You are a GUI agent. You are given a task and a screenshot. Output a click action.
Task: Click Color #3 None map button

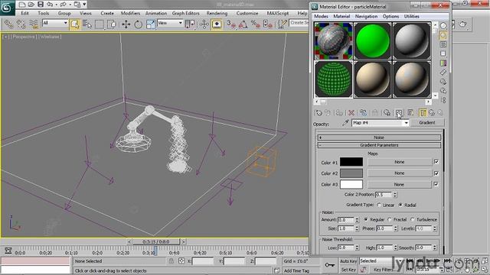coord(400,184)
